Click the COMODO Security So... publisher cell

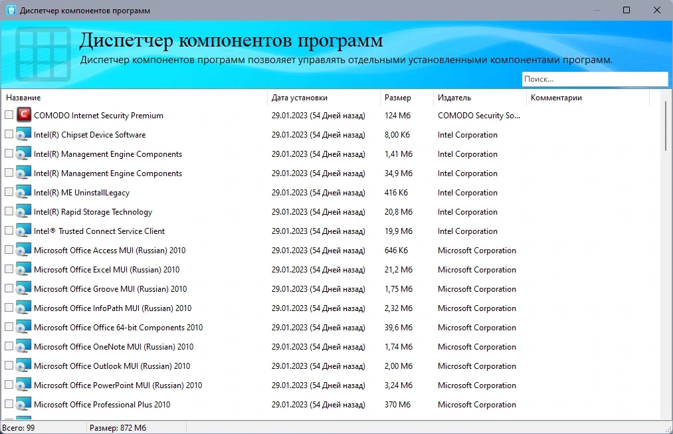[478, 116]
